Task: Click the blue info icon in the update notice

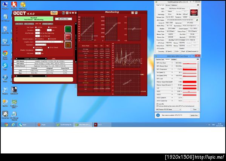Action: pyautogui.click(x=158, y=115)
